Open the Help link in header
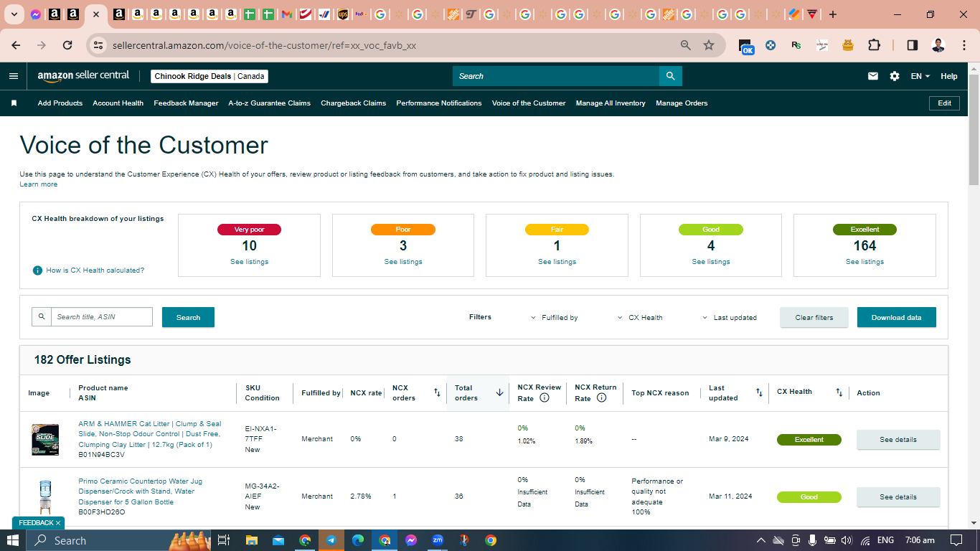Image resolution: width=980 pixels, height=551 pixels. [949, 76]
